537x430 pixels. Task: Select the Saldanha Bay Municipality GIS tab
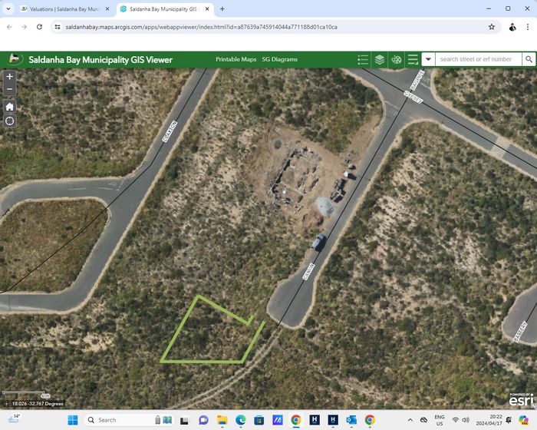click(163, 9)
